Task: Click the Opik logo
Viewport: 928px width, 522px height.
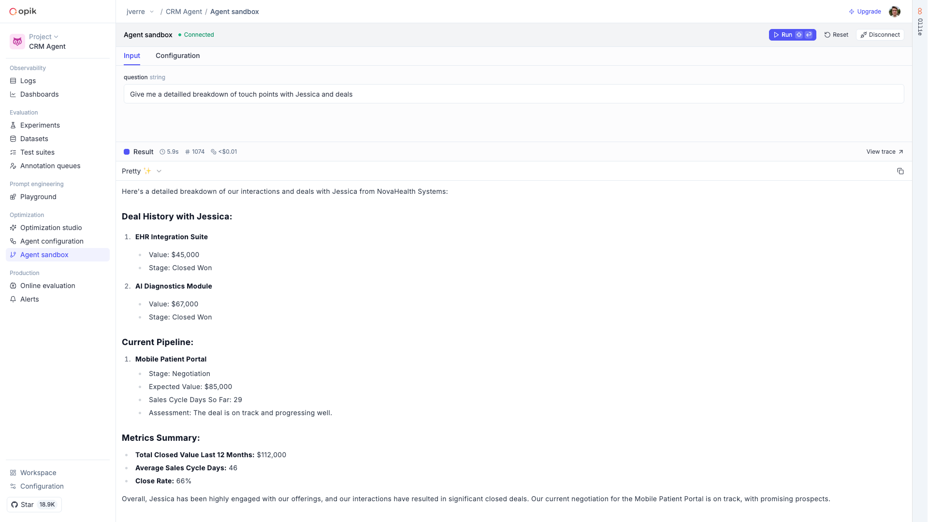Action: click(x=23, y=12)
